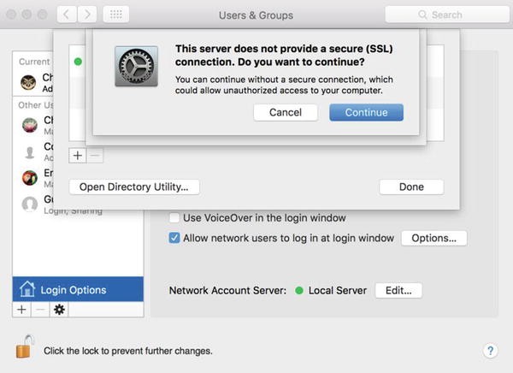Viewport: 513px width, 373px height.
Task: Show all preferences with grid button
Action: coord(115,15)
